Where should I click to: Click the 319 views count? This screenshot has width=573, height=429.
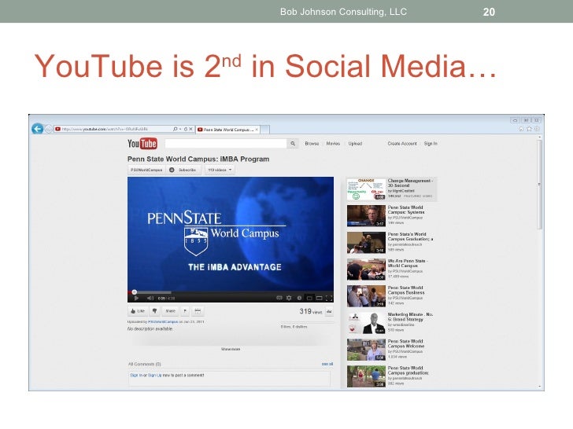(x=311, y=311)
